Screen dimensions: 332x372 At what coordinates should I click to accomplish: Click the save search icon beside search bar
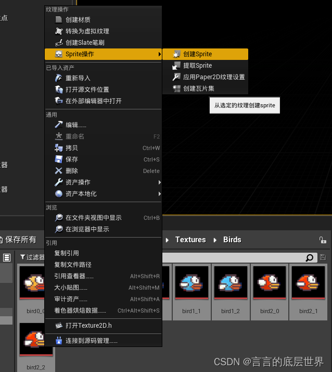point(323,257)
